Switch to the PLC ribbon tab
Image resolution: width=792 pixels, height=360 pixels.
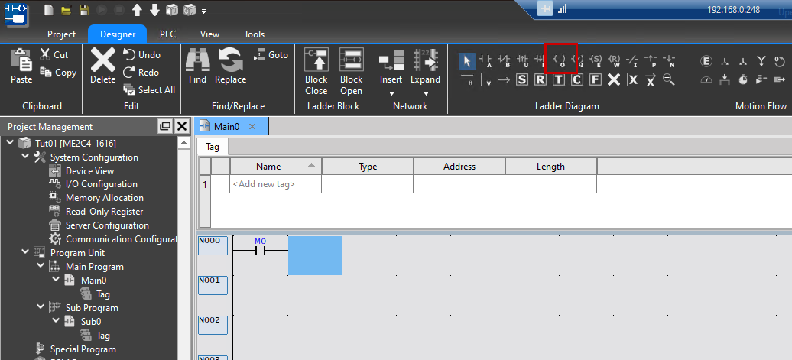167,34
